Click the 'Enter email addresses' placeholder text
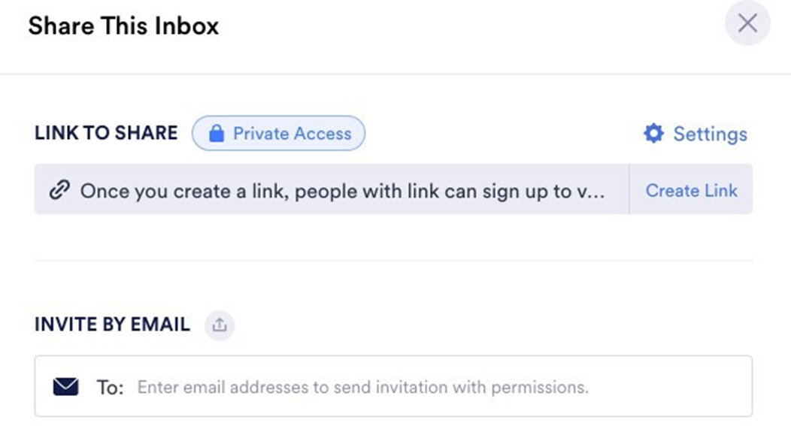The height and width of the screenshot is (426, 791). [362, 388]
